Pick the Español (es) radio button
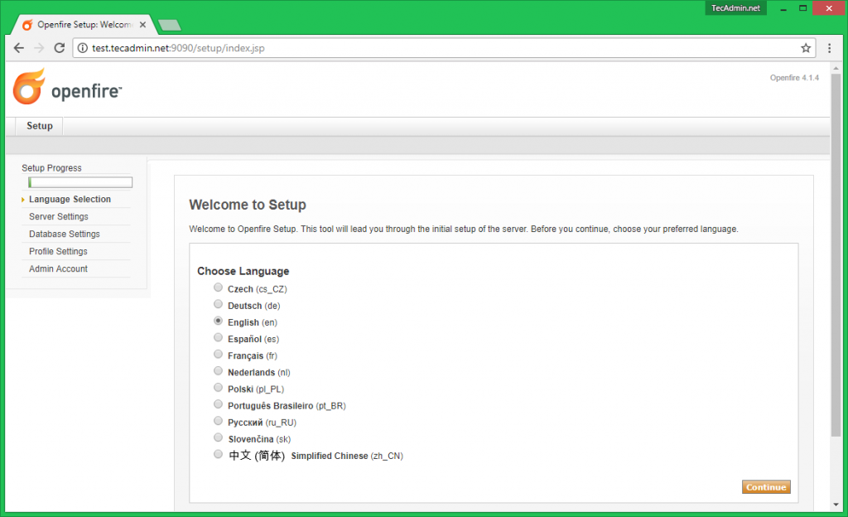 coord(218,338)
